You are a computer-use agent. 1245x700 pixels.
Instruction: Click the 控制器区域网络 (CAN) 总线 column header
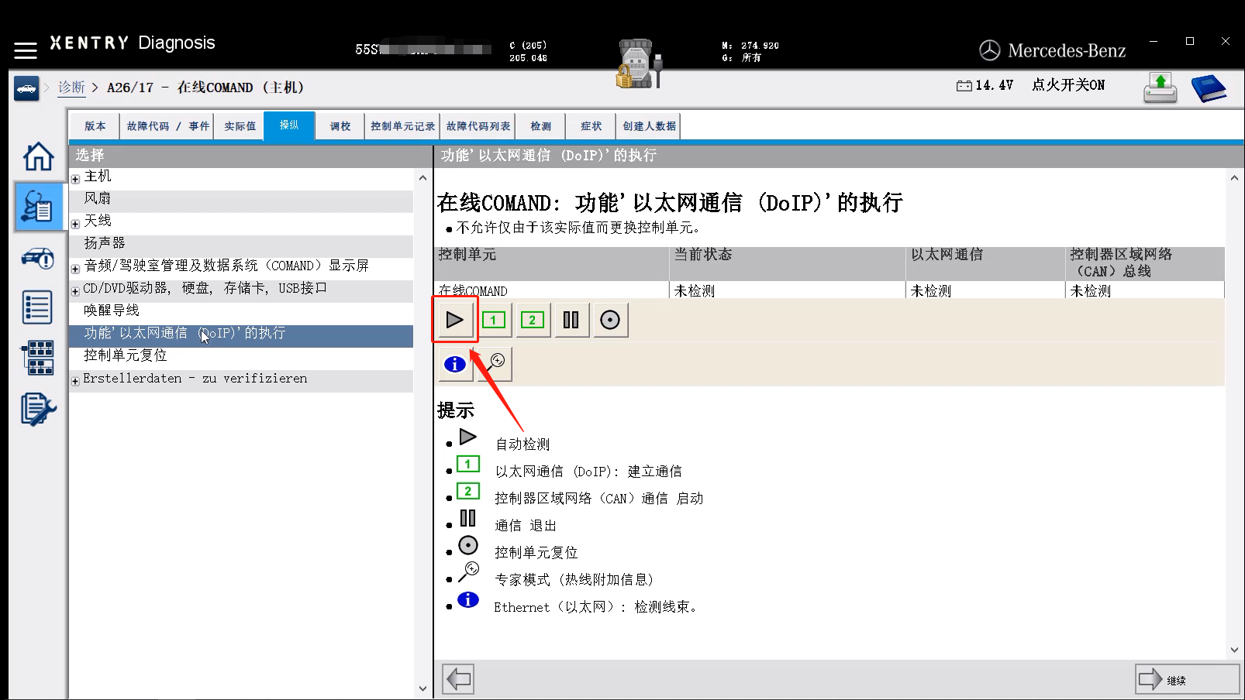click(1144, 263)
